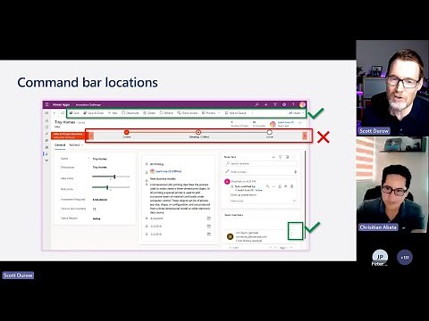The image size is (429, 321).
Task: Open Christian Abata's video tile
Action: pos(392,185)
